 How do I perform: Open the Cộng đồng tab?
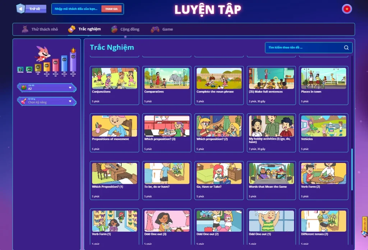pos(125,29)
